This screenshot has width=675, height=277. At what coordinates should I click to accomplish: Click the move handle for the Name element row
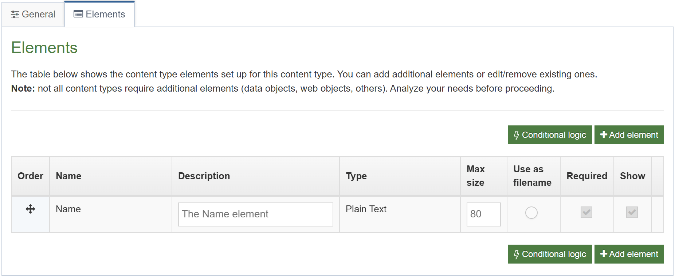coord(30,209)
